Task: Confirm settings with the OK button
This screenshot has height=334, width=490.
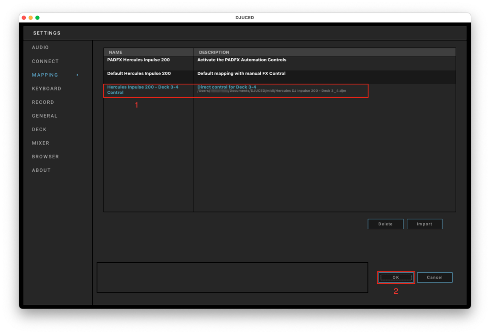Action: (x=395, y=278)
